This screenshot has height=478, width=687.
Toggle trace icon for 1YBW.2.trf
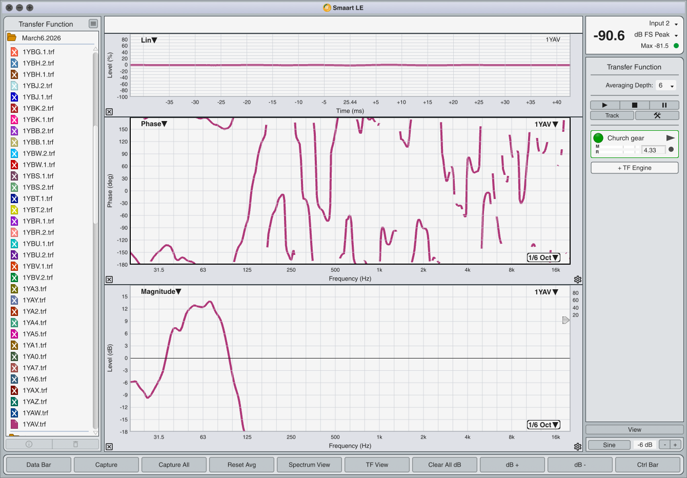pos(14,153)
